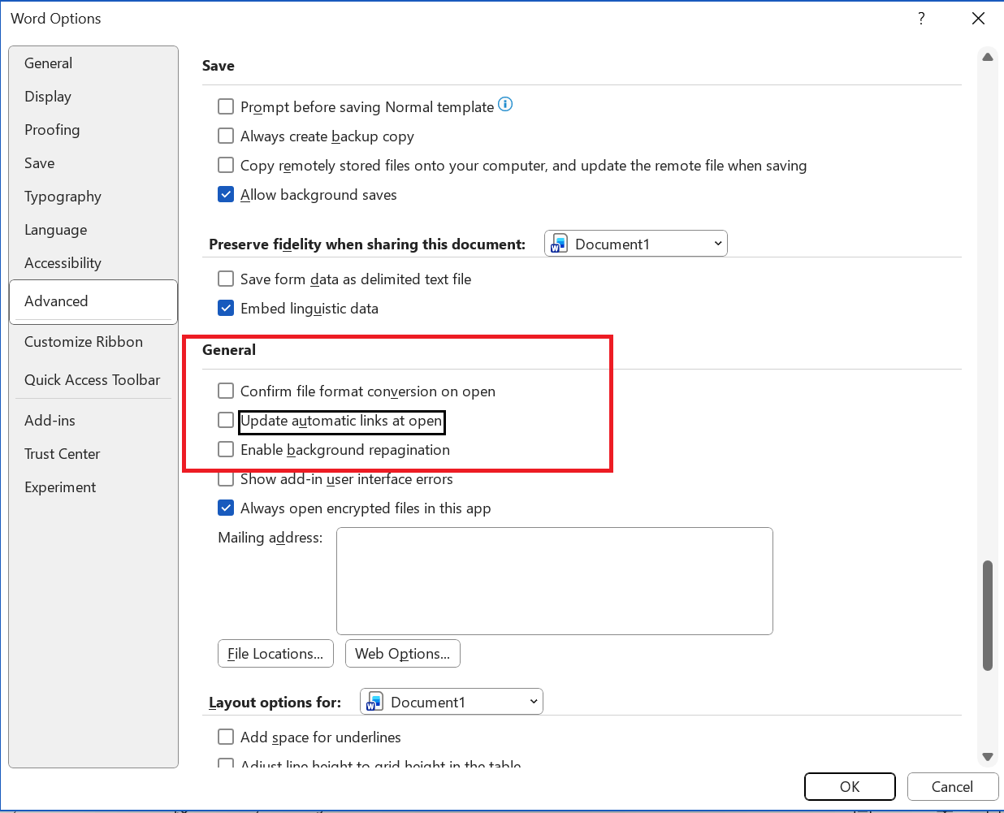Toggle Copy remotely stored files onto your computer
Image resolution: width=1004 pixels, height=813 pixels.
(x=226, y=165)
